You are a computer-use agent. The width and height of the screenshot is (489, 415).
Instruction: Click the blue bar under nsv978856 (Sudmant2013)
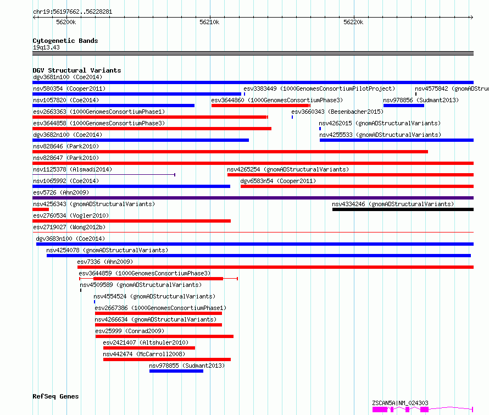[403, 106]
